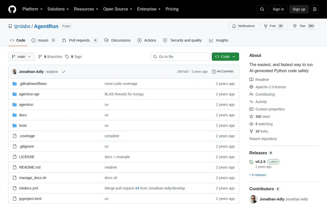Switch to the Insights tab
Viewport: 327px width, 204px height.
point(219,40)
